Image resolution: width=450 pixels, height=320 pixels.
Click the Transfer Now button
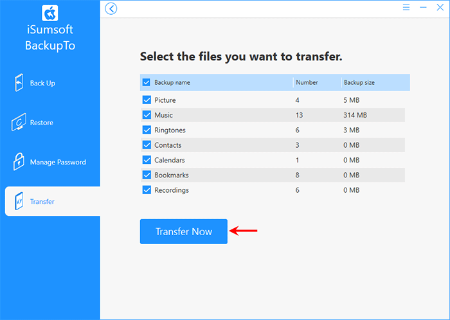coord(184,231)
